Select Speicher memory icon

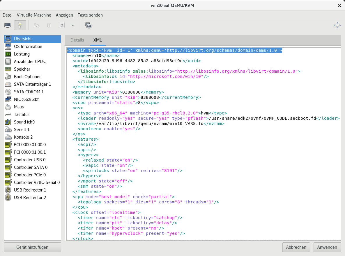click(x=8, y=69)
